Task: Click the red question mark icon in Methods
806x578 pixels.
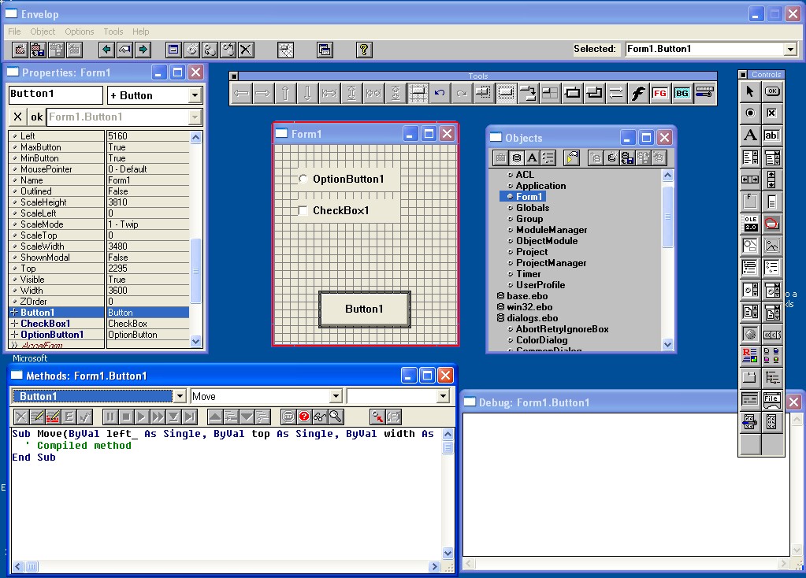Action: pyautogui.click(x=304, y=417)
